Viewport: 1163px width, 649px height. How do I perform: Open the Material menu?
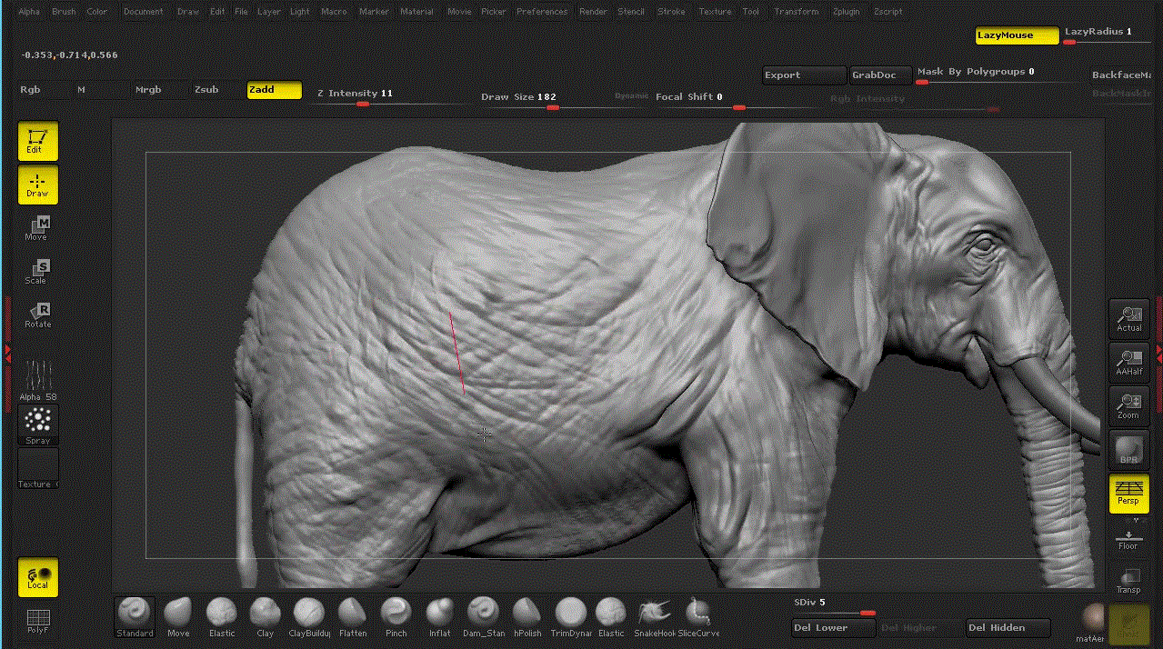pyautogui.click(x=416, y=12)
